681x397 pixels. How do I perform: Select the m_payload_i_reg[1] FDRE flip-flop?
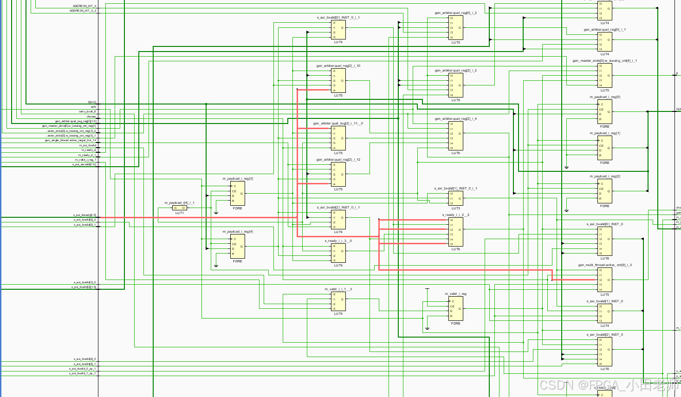605,148
